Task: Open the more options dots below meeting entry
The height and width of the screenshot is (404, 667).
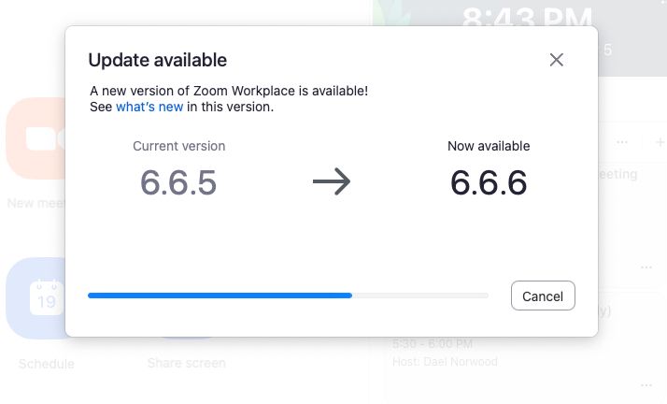Action: click(646, 385)
